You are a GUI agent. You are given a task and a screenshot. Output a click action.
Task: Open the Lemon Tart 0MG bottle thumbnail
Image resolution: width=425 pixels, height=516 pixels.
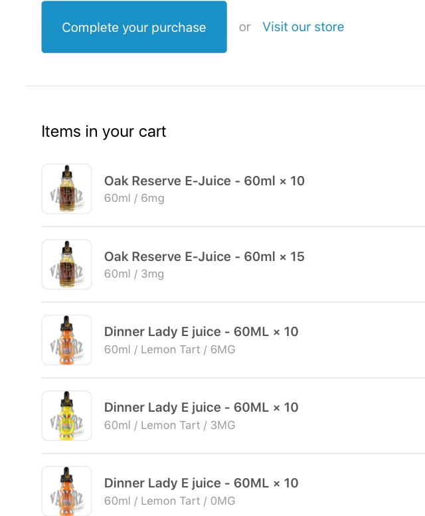tap(66, 490)
